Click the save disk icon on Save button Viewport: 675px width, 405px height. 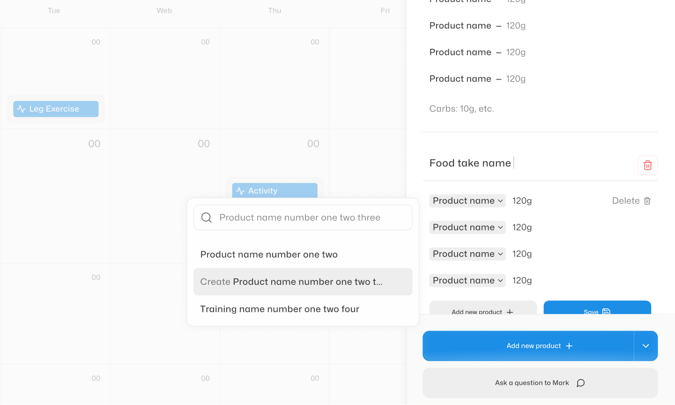point(606,312)
